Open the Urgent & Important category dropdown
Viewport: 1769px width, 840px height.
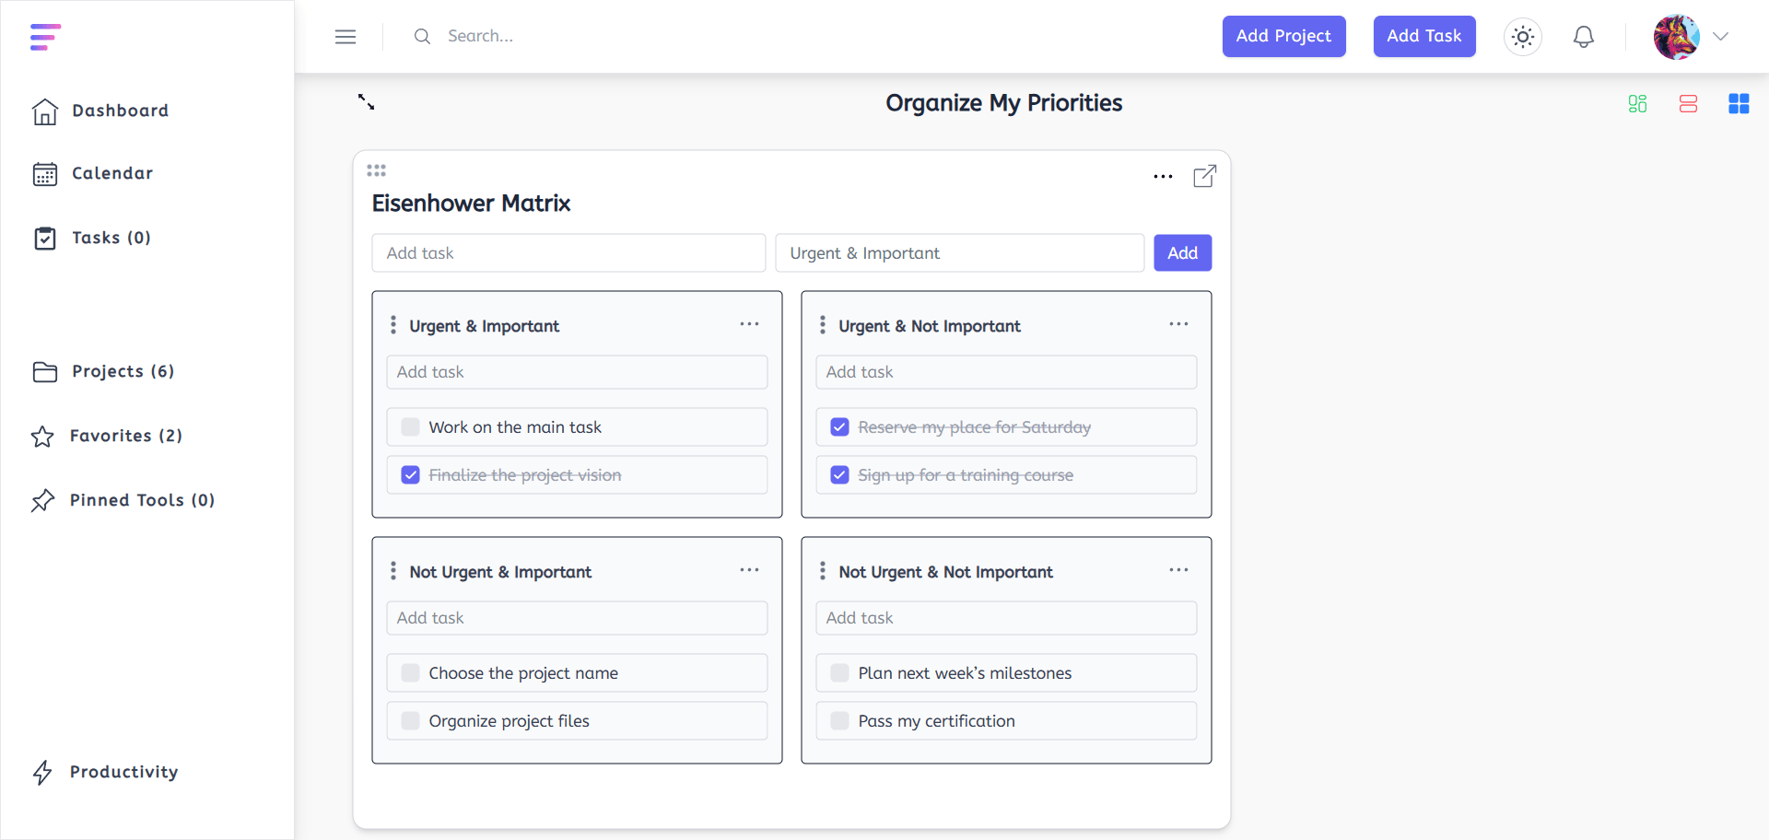point(959,253)
